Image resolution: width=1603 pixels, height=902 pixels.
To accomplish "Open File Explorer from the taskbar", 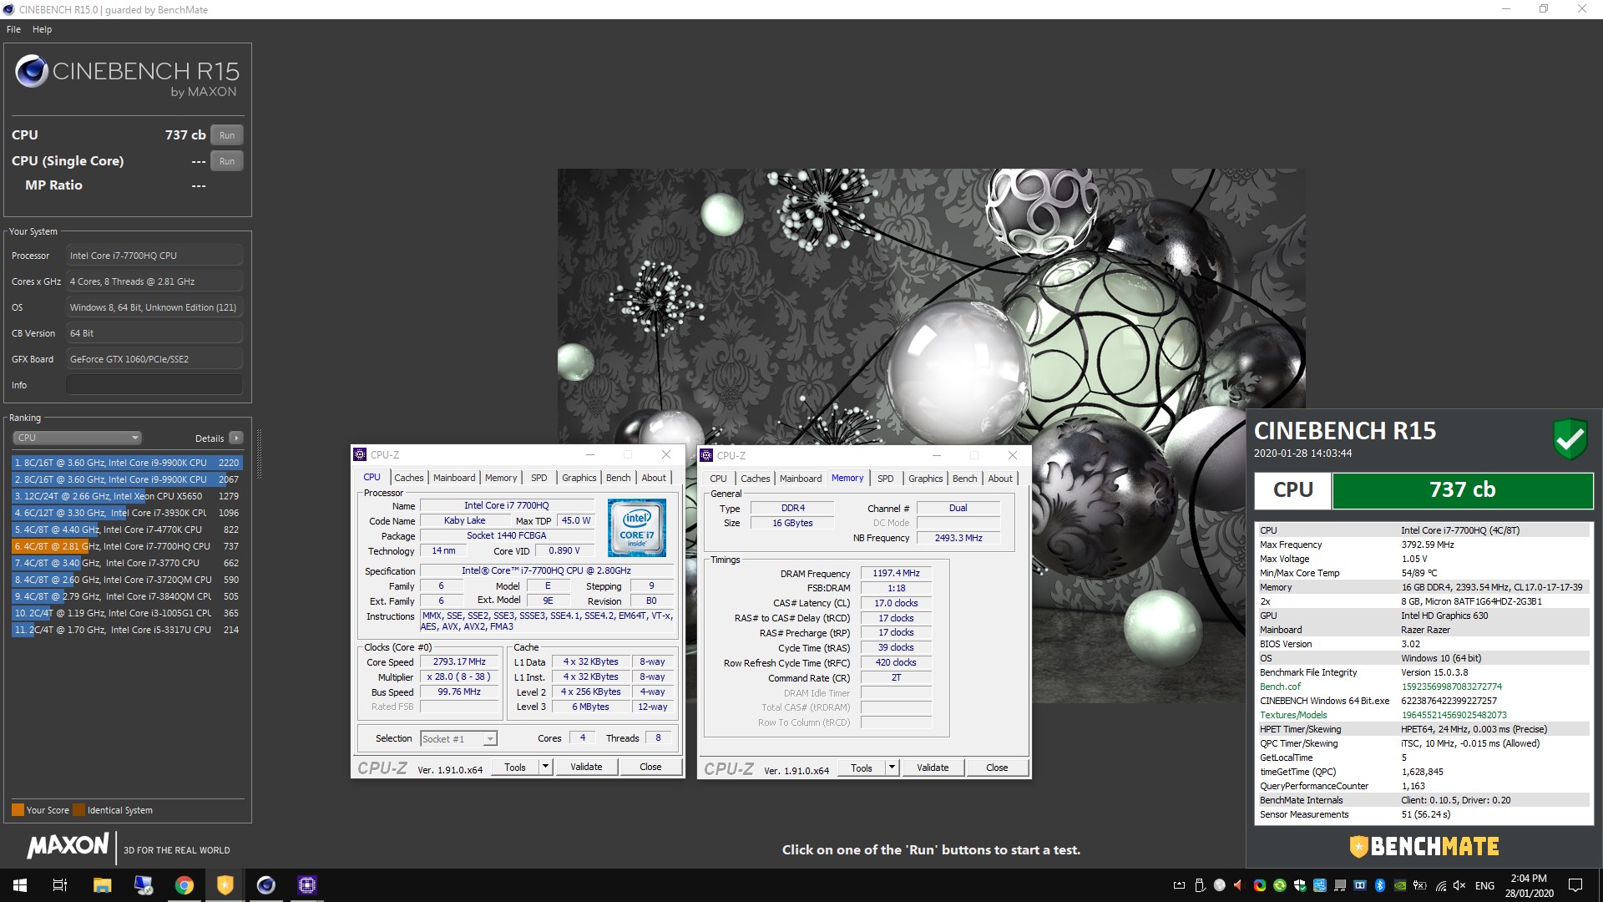I will click(102, 885).
